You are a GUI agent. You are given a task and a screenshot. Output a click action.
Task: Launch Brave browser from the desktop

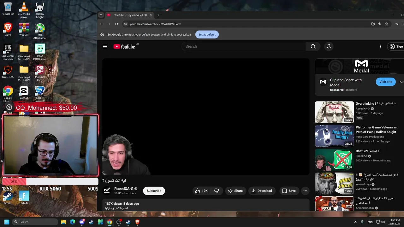[x=8, y=30]
